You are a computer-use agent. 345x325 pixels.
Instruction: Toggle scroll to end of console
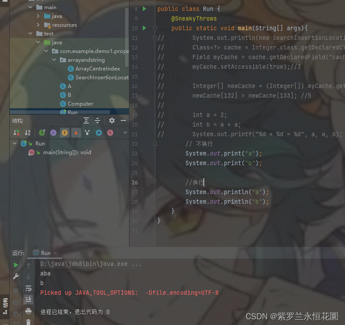tap(28, 300)
